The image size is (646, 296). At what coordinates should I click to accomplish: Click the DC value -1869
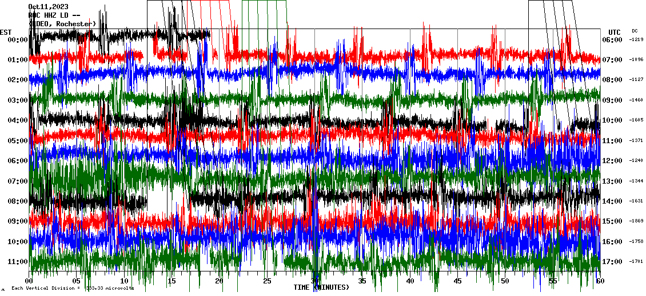coord(636,221)
